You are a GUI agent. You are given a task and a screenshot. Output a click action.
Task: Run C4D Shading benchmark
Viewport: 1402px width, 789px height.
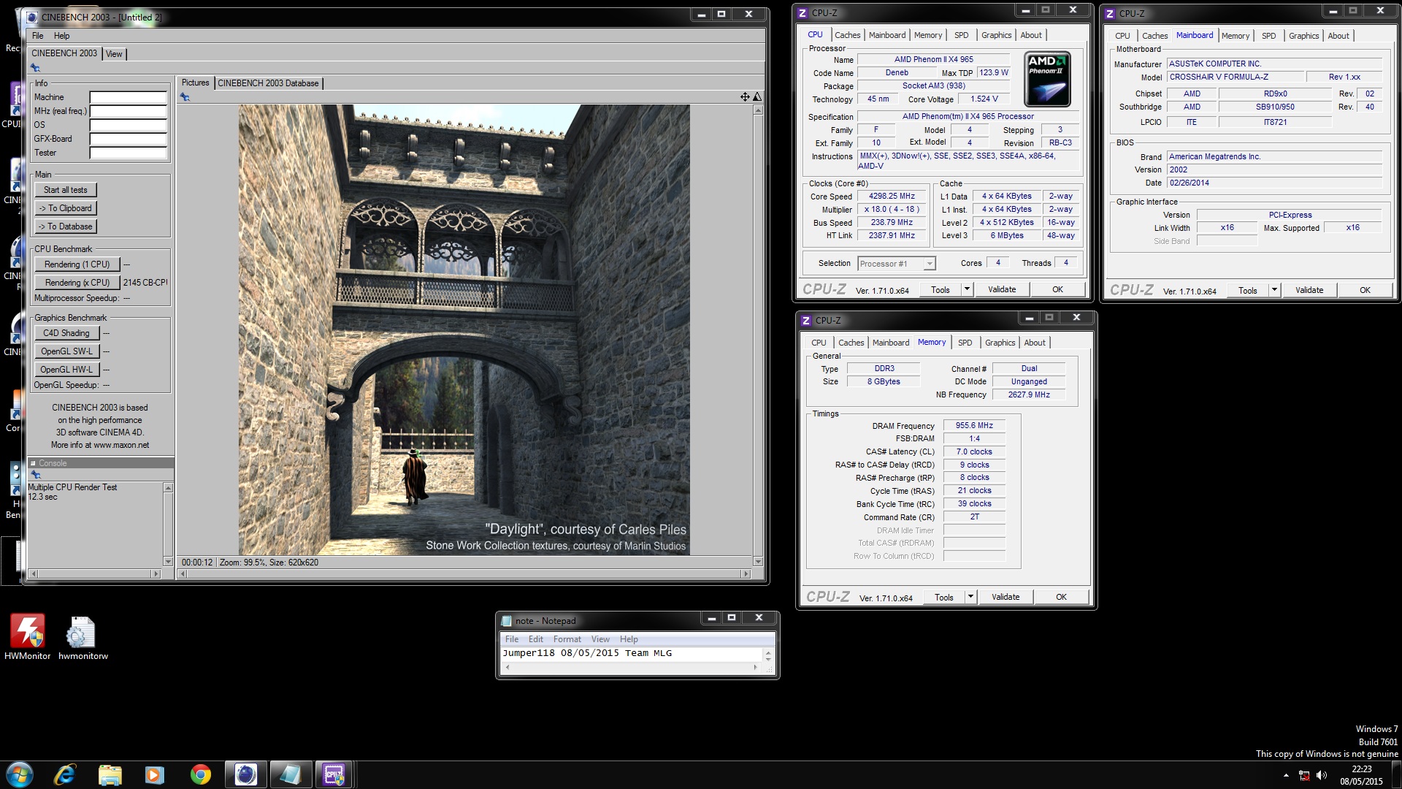point(66,333)
